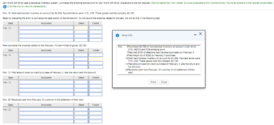Click 'Feb. 28' date cell in the last table
The width and height of the screenshot is (274, 125).
(7, 110)
